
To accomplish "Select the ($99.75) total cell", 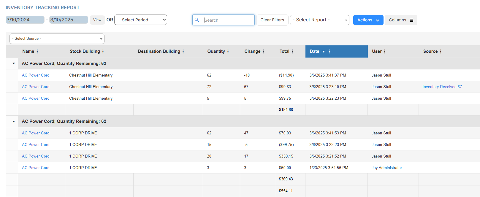I will point(286,144).
